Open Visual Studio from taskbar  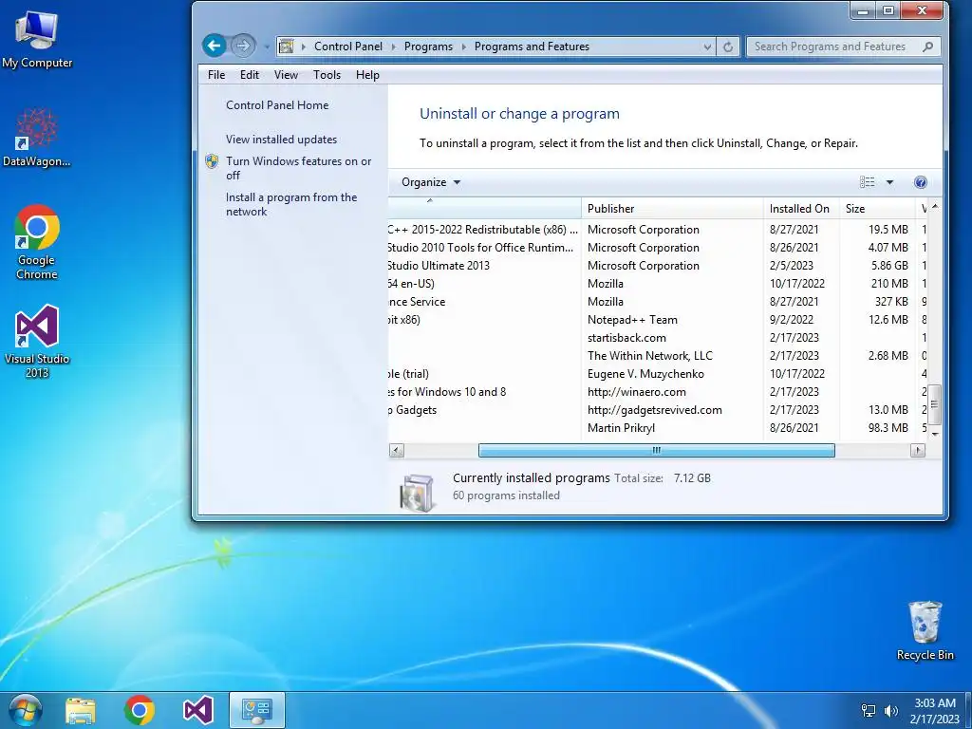point(198,710)
